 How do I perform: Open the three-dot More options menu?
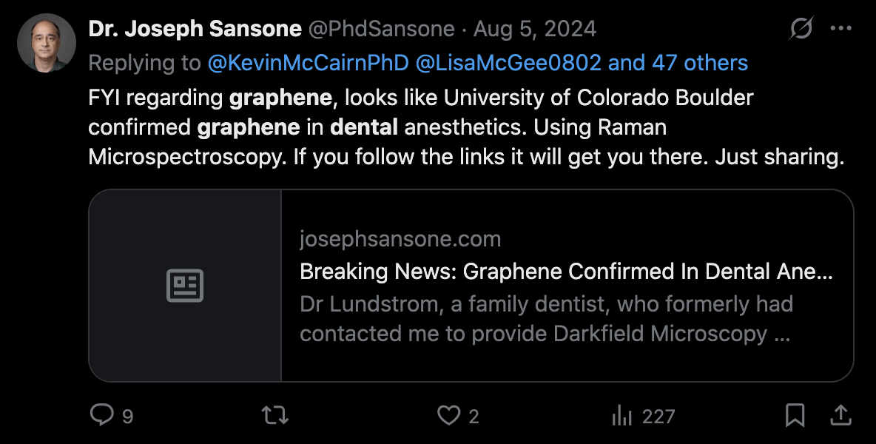(x=841, y=29)
